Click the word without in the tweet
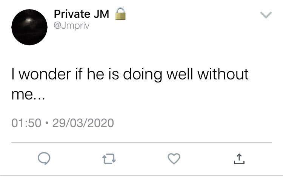This screenshot has width=283, height=177. tap(223, 74)
